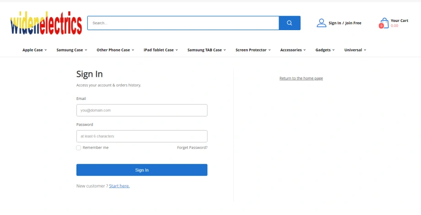Open the shopping bag cart icon
The width and height of the screenshot is (421, 215).
(x=384, y=23)
